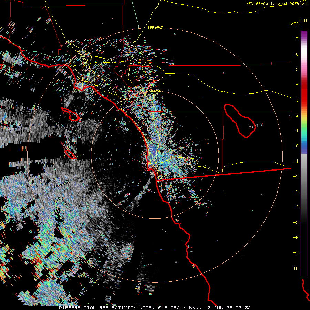Click the 6 value on color scale
310x310 pixels.
click(x=297, y=54)
